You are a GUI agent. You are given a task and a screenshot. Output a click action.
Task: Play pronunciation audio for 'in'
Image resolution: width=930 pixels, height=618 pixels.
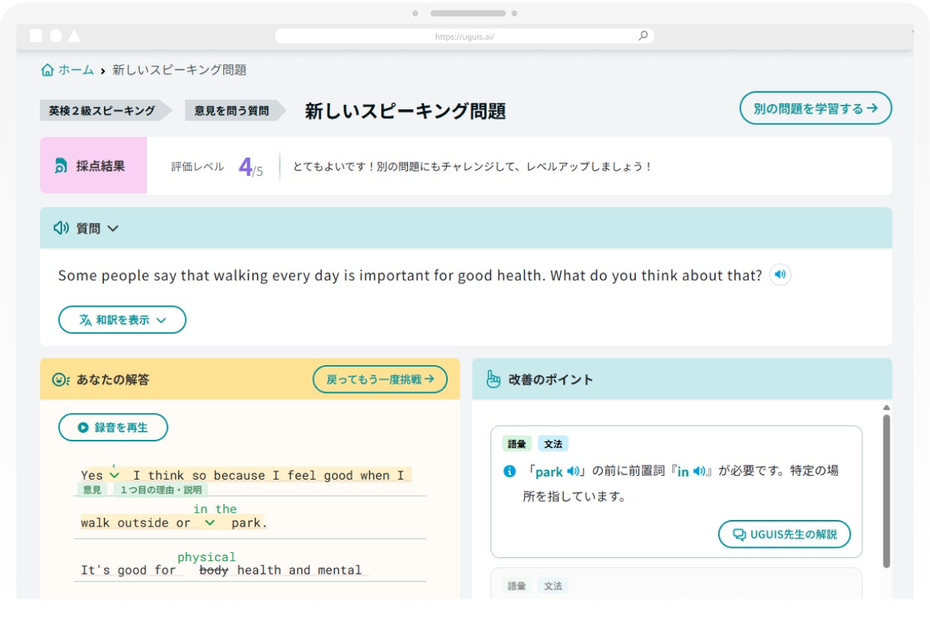(x=699, y=471)
